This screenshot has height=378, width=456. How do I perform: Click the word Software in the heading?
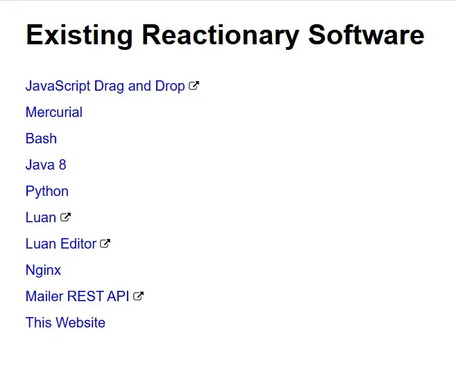pos(366,35)
